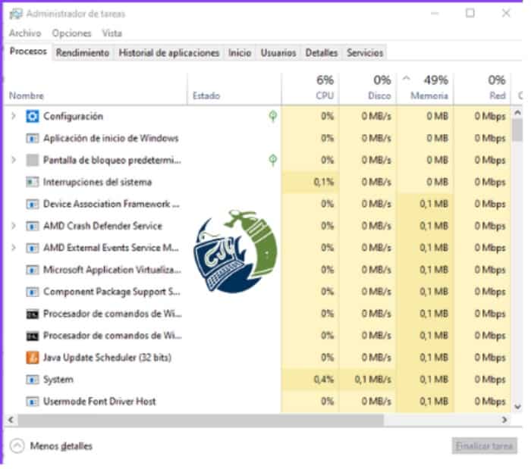The height and width of the screenshot is (469, 531).
Task: Click the vertical scrollbar up arrow
Action: click(517, 113)
